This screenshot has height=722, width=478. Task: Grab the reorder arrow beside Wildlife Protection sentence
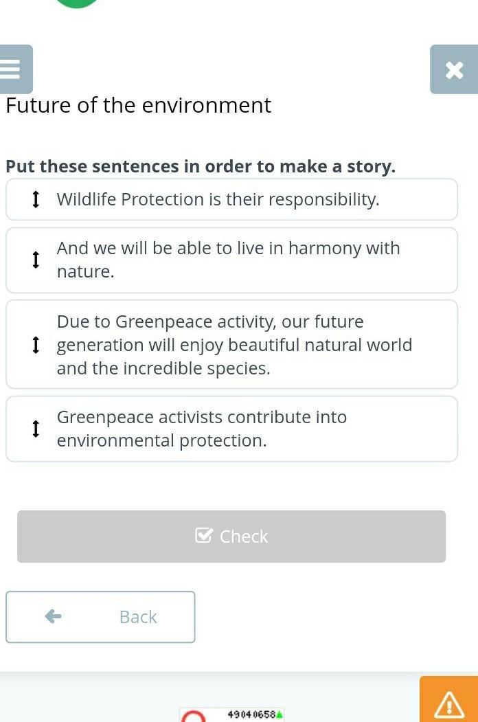(x=36, y=199)
